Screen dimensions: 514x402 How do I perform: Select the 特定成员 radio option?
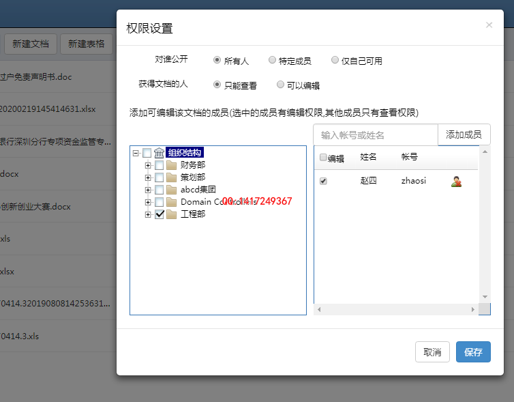point(273,60)
